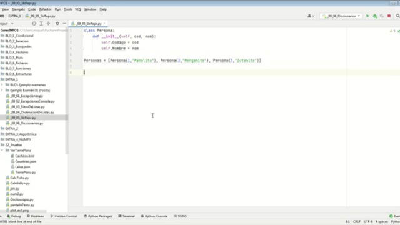Open the Python Packages tool window
The width and height of the screenshot is (400, 225).
(x=98, y=216)
